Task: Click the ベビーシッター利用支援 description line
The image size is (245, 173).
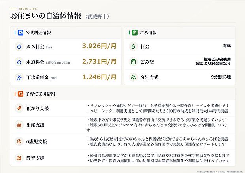Action: click(x=157, y=111)
